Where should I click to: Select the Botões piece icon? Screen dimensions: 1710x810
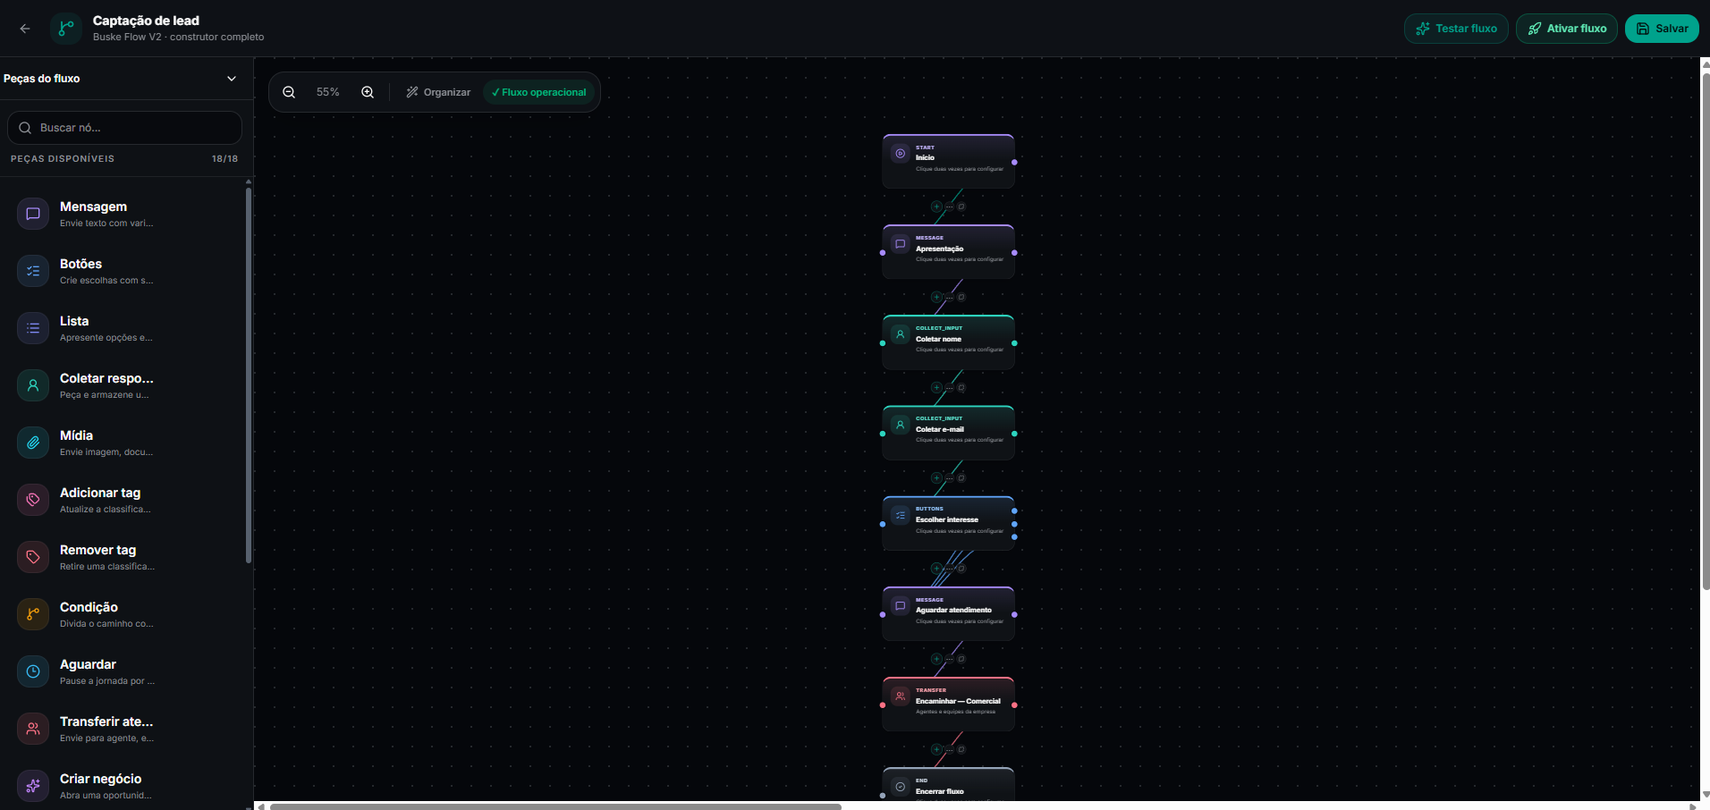tap(33, 271)
